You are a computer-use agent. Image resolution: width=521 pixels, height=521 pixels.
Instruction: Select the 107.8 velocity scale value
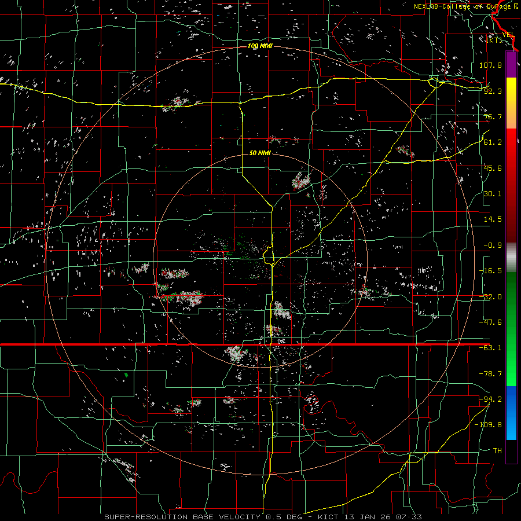pos(490,65)
